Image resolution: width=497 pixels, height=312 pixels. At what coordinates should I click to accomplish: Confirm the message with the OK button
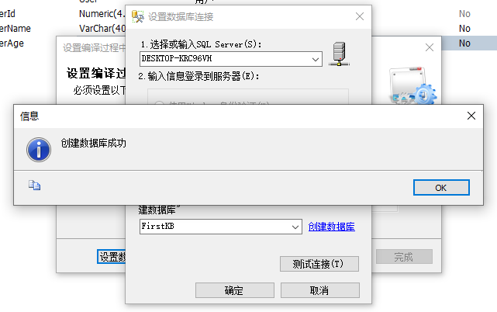pyautogui.click(x=441, y=188)
